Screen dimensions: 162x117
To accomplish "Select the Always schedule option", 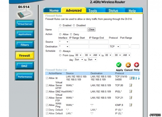I will pyautogui.click(x=60, y=51).
